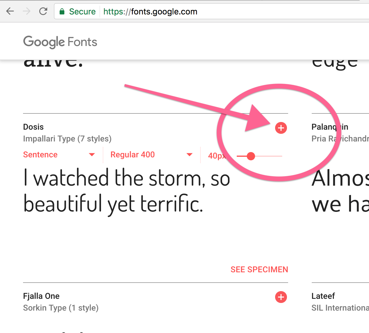
Task: Click the browser forward arrow
Action: tap(27, 11)
